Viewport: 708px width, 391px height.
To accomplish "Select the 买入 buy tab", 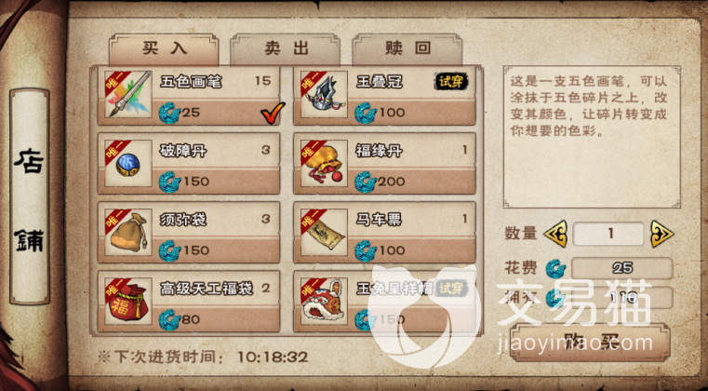I will [164, 48].
